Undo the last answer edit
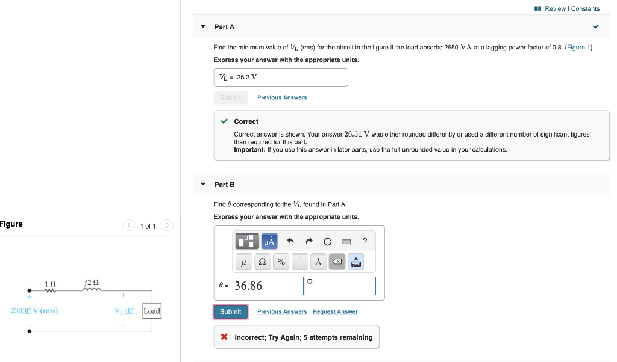Image resolution: width=617 pixels, height=362 pixels. 290,241
